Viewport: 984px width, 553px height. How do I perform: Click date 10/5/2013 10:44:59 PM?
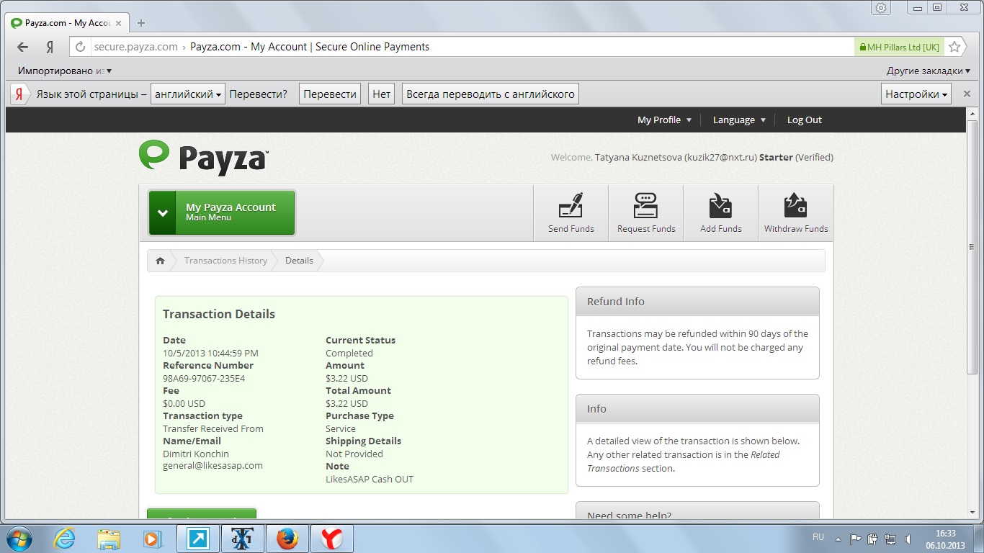click(x=210, y=353)
